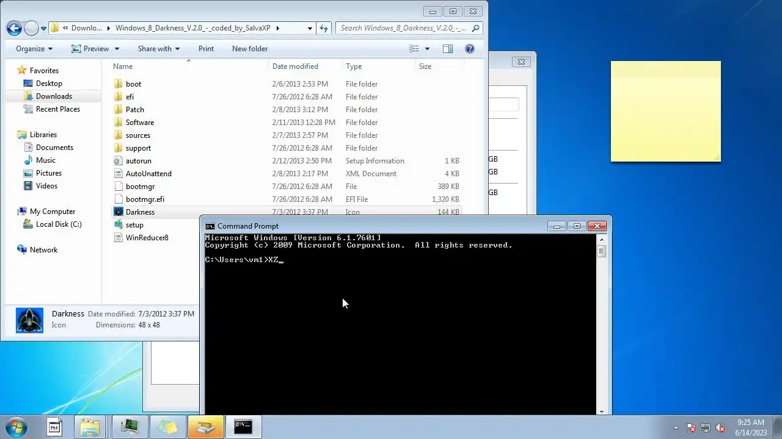Open the Command Prompt system menu icon
Image resolution: width=782 pixels, height=439 pixels.
click(210, 226)
